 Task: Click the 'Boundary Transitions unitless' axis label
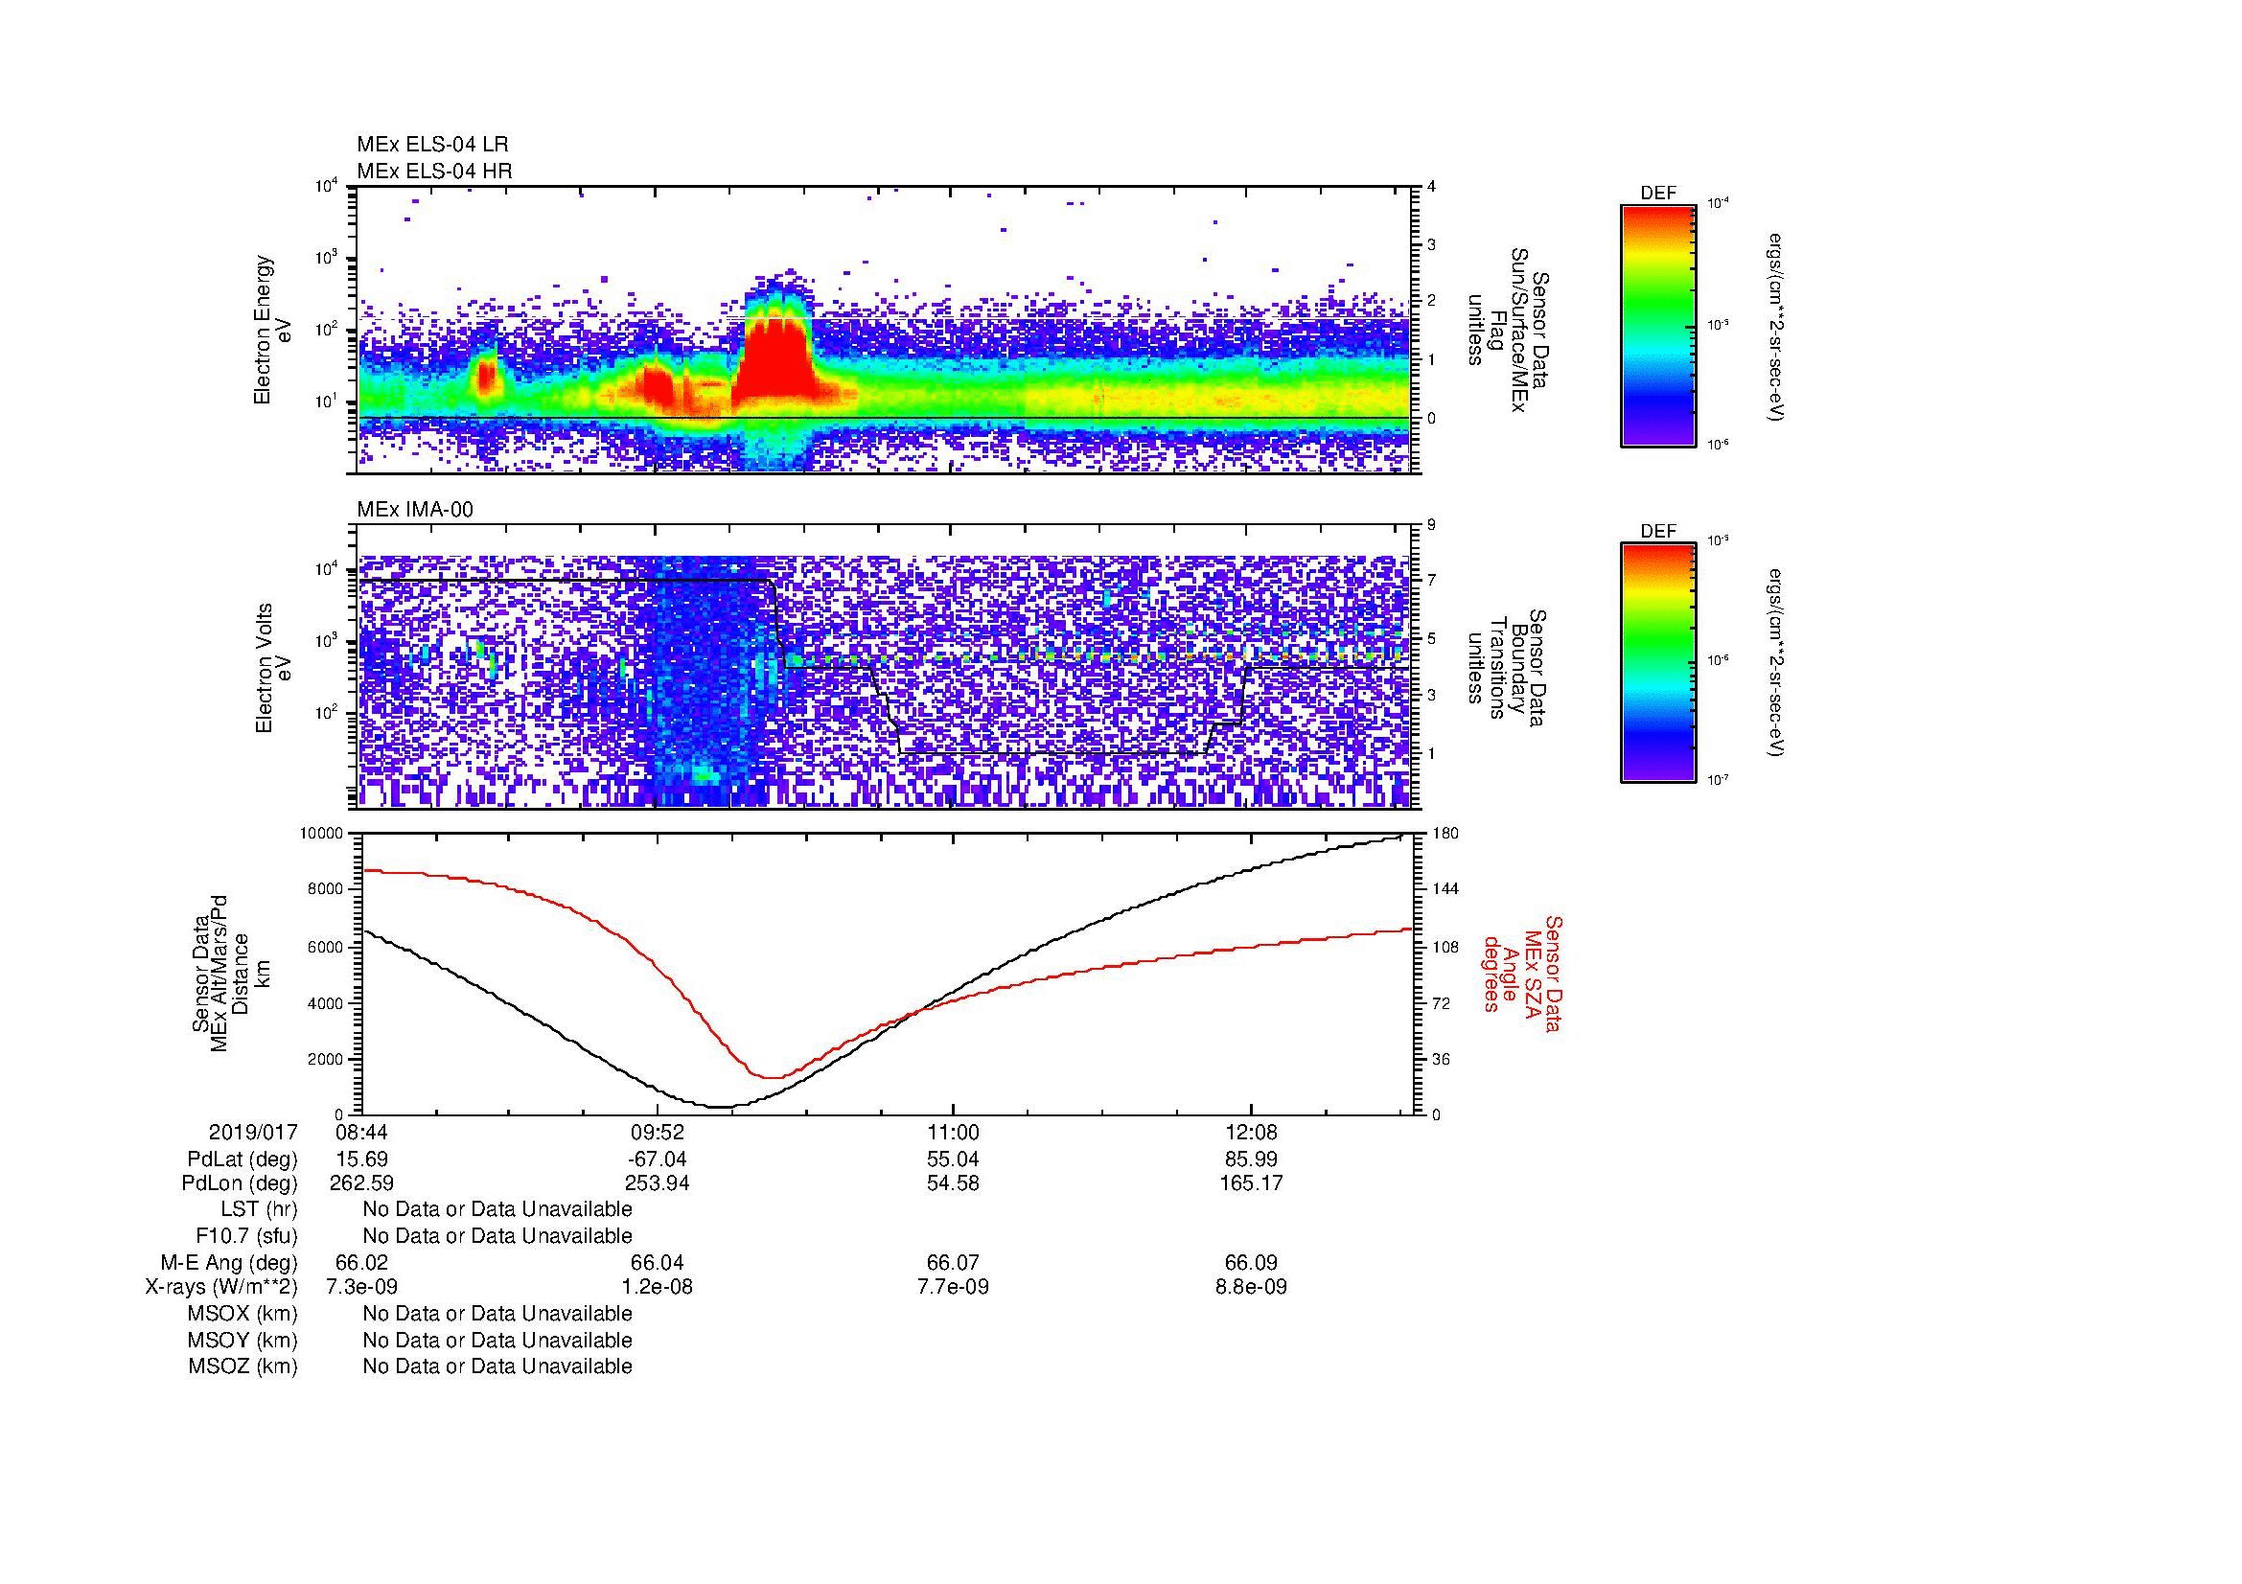click(1506, 669)
